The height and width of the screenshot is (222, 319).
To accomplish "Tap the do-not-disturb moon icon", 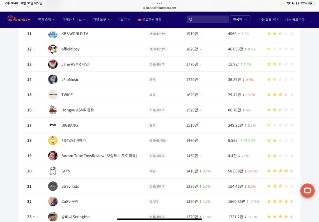I will [x=293, y=3].
